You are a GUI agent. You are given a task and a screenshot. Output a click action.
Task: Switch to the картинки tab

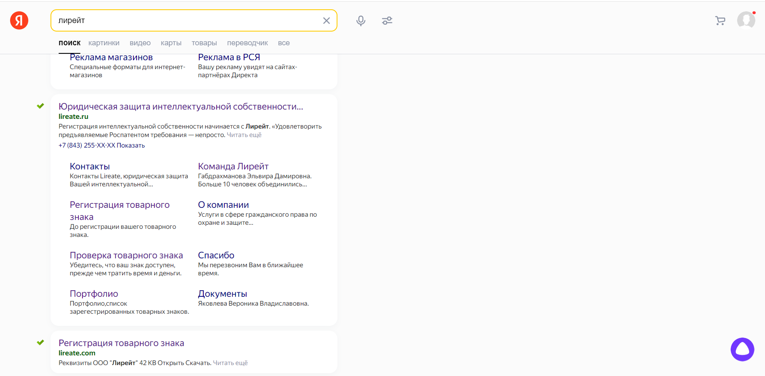tap(104, 43)
